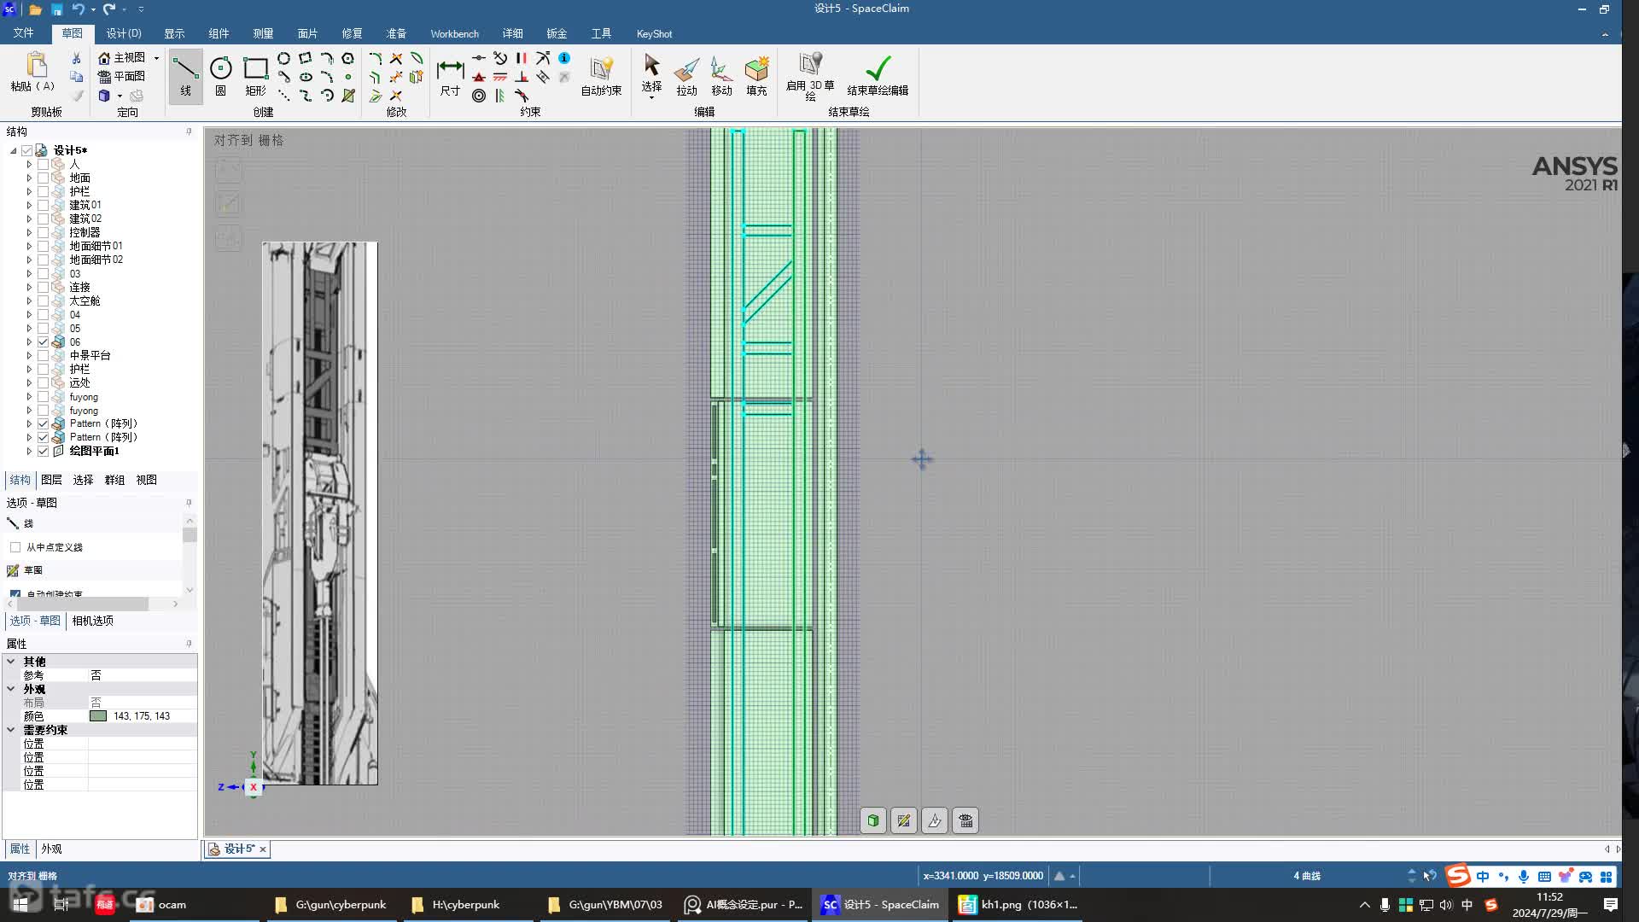Toggle visibility checkbox for 控制器
Image resolution: width=1639 pixels, height=922 pixels.
pyautogui.click(x=43, y=232)
